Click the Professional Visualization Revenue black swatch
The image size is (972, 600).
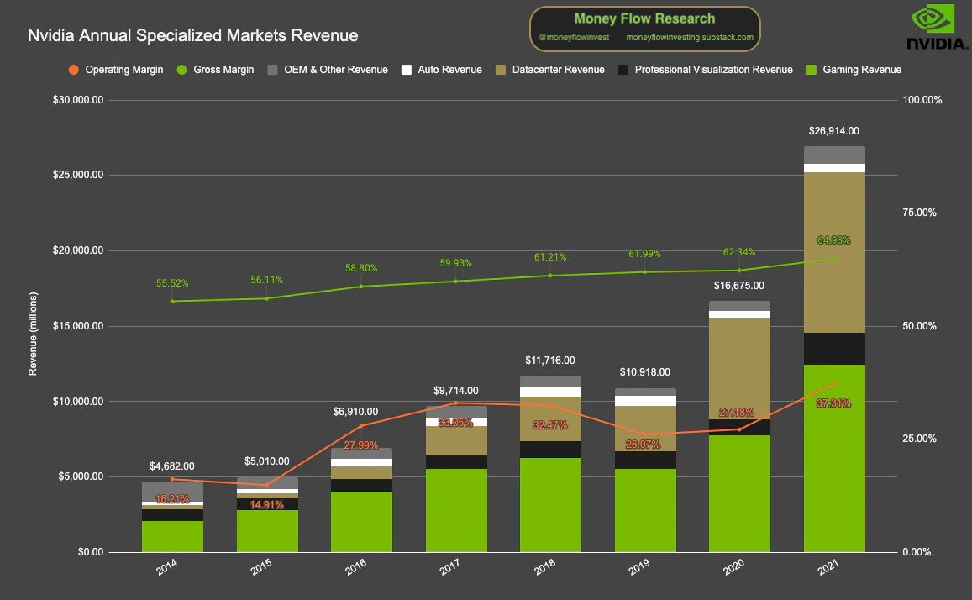click(x=623, y=70)
